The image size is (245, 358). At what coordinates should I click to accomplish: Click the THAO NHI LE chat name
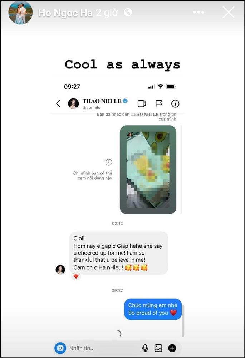(102, 101)
